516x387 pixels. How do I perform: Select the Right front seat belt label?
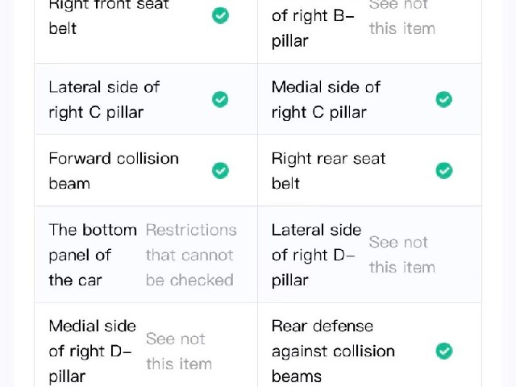coord(109,16)
